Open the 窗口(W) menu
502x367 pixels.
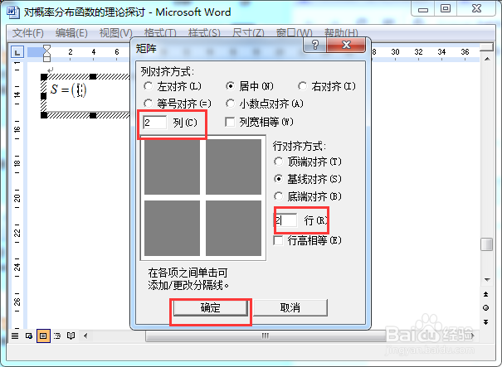pos(294,33)
